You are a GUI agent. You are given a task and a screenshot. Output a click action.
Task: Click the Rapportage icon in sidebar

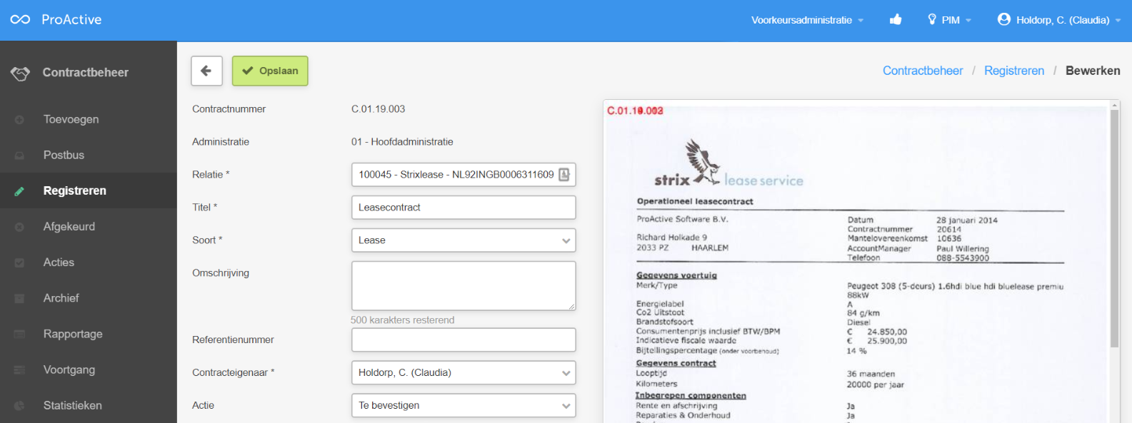[19, 334]
